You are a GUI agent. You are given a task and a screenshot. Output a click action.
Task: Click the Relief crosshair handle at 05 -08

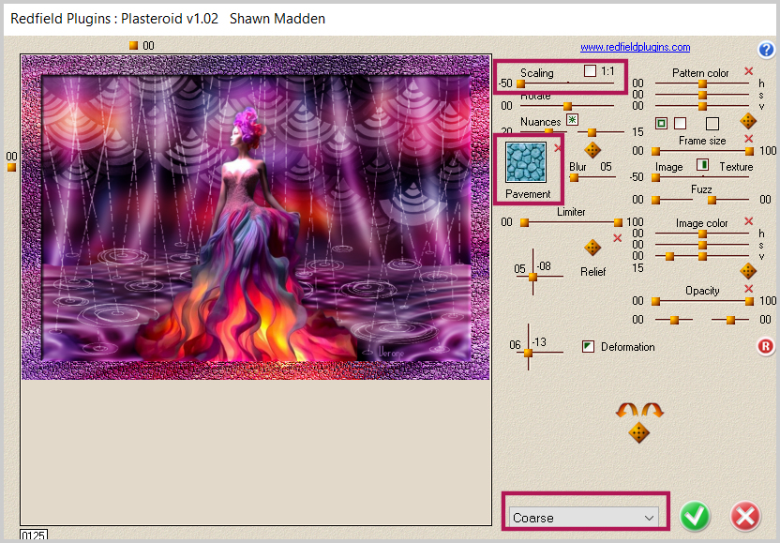pyautogui.click(x=532, y=278)
